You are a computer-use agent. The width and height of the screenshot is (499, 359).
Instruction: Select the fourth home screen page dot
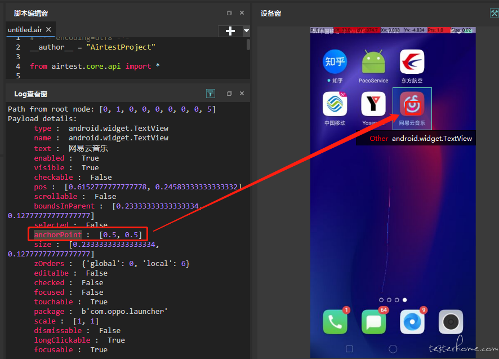tap(404, 300)
